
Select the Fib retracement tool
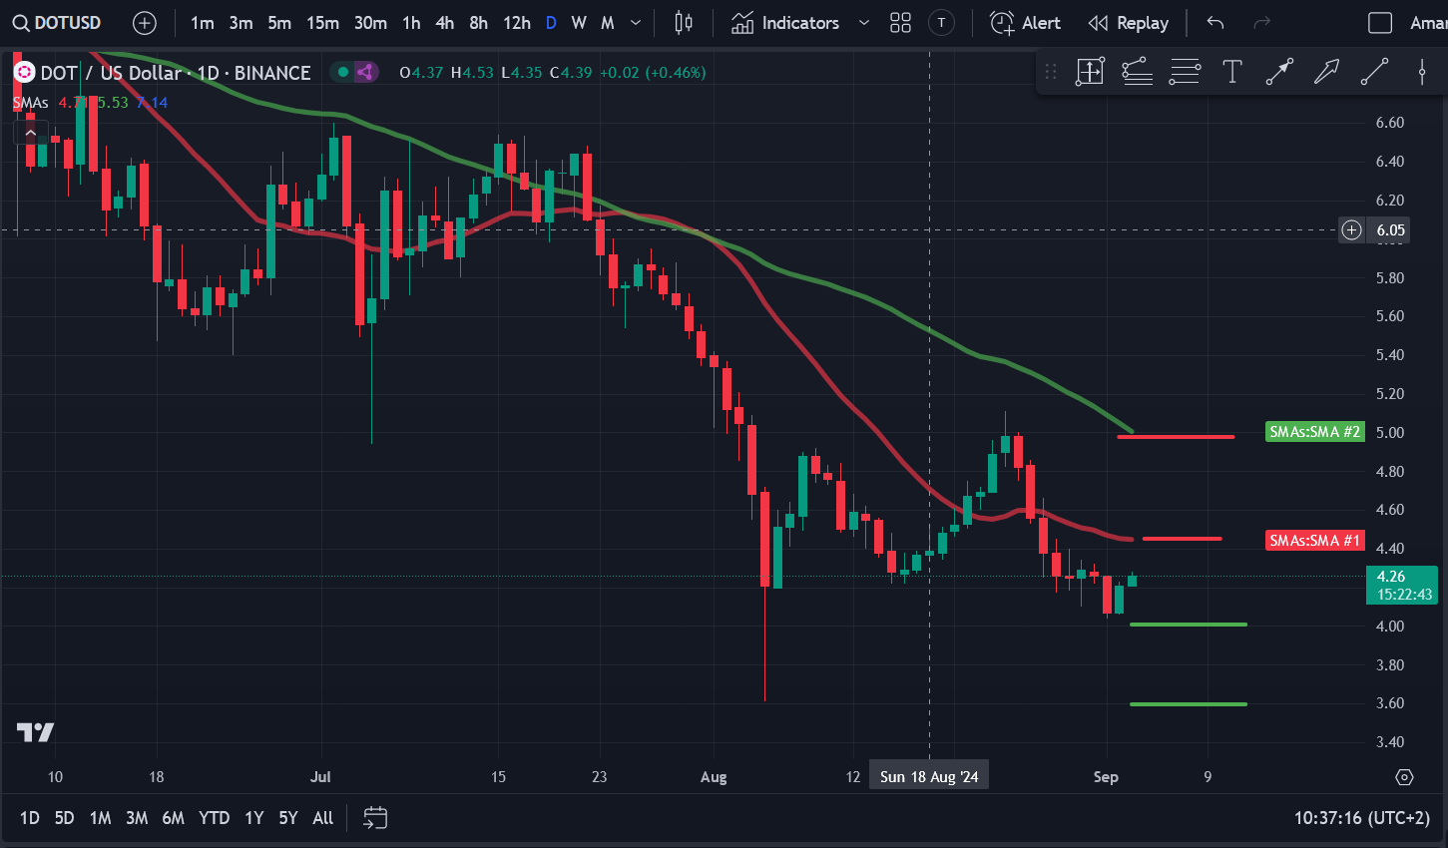tap(1138, 71)
